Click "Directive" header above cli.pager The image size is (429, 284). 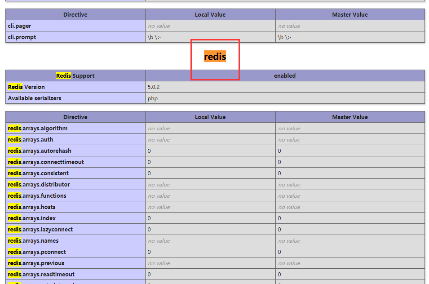point(75,14)
